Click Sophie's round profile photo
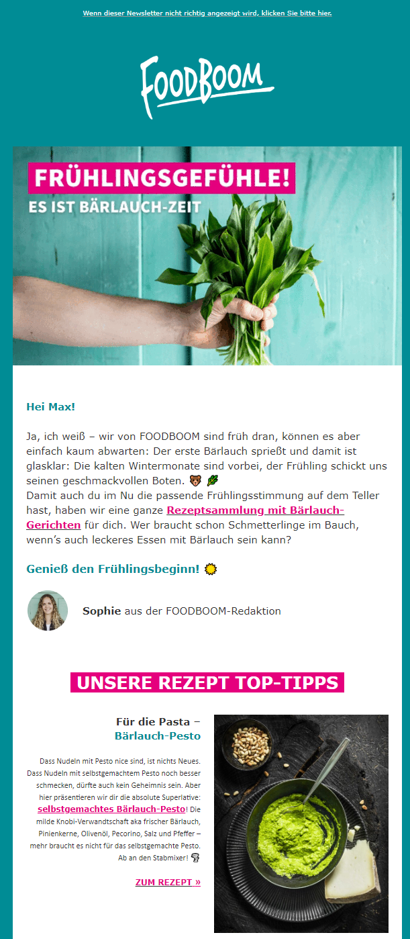The height and width of the screenshot is (939, 410). pos(48,611)
